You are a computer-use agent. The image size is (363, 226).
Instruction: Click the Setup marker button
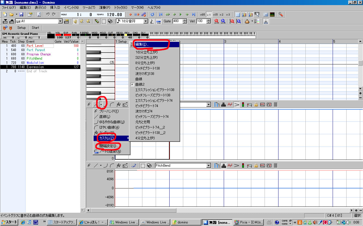21,28
